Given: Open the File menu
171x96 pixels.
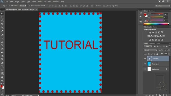Looking at the screenshot, I should (7, 2).
